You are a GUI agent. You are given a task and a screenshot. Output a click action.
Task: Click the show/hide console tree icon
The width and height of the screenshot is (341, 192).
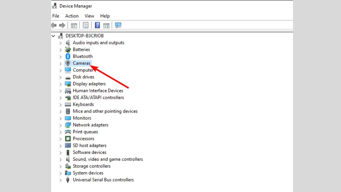coord(74,25)
